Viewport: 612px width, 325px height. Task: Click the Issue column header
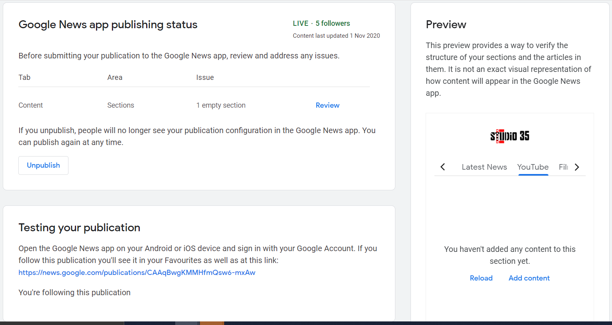pyautogui.click(x=205, y=77)
